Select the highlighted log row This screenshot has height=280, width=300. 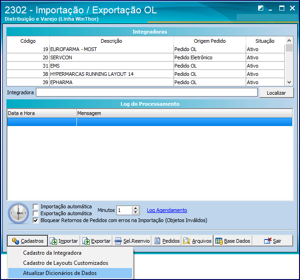(x=150, y=122)
